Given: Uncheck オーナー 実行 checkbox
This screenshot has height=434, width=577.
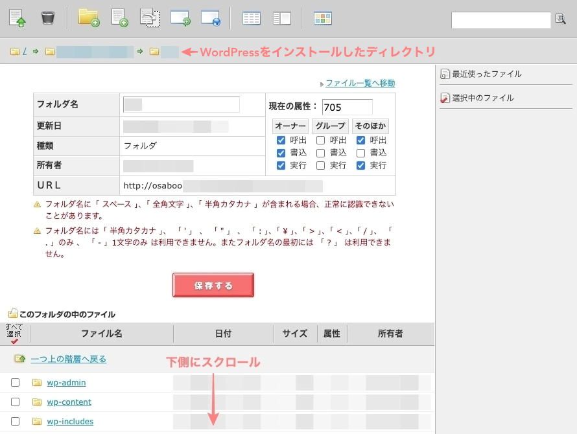Looking at the screenshot, I should [281, 166].
